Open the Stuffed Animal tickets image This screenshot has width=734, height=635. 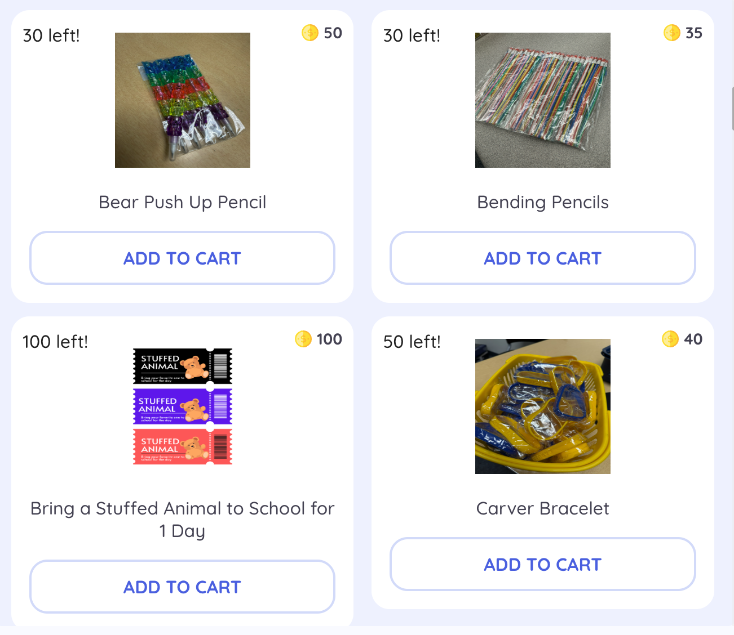[x=183, y=406]
